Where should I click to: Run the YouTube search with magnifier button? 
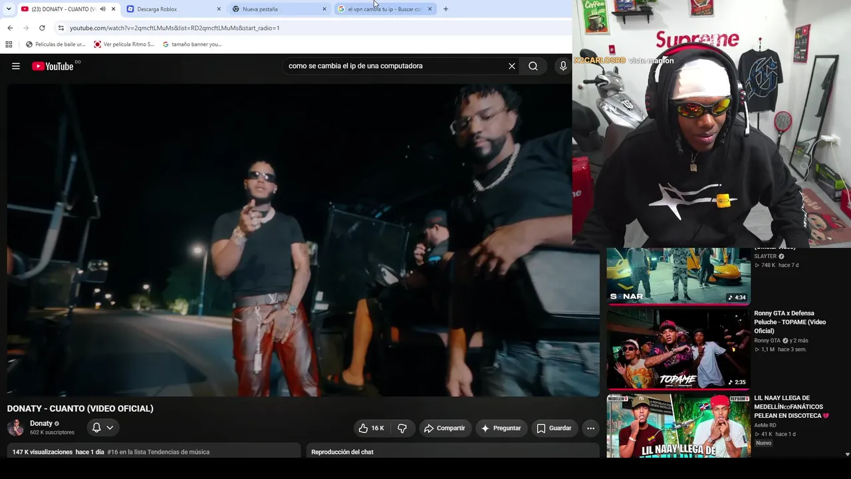[533, 66]
